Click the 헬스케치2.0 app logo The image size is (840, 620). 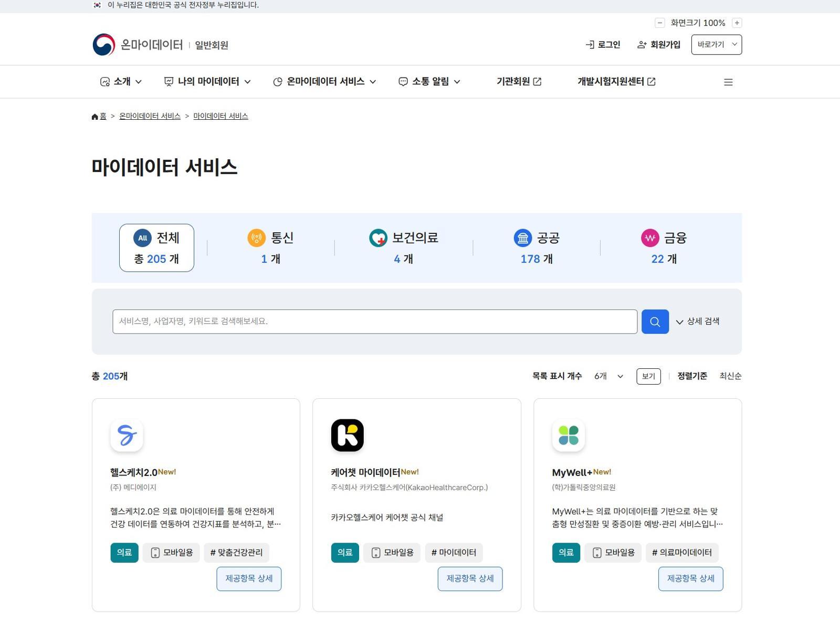click(127, 435)
